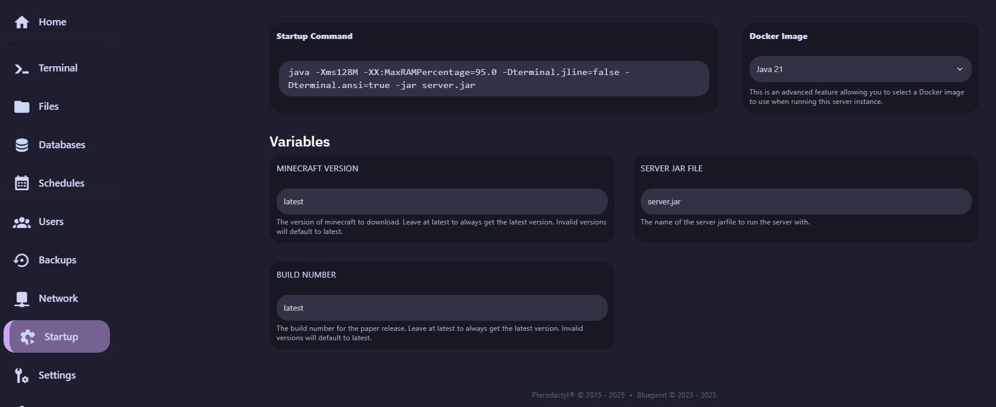Open the Terminal prompt icon

click(x=22, y=69)
